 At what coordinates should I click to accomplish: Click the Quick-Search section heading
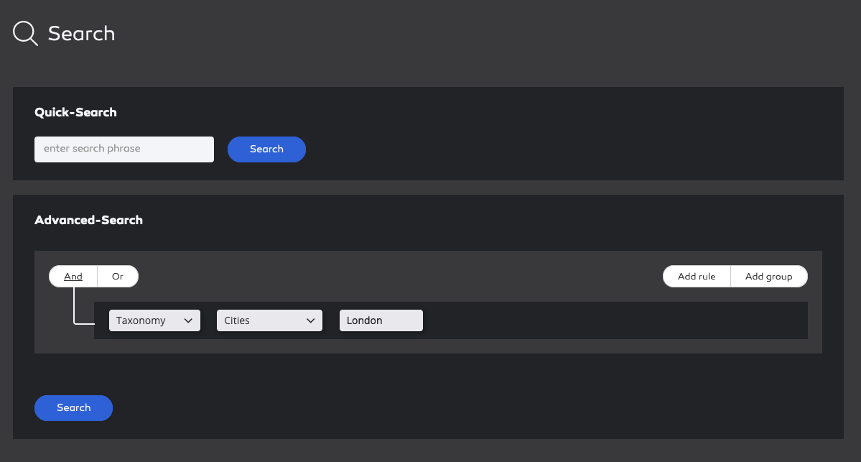(x=76, y=113)
